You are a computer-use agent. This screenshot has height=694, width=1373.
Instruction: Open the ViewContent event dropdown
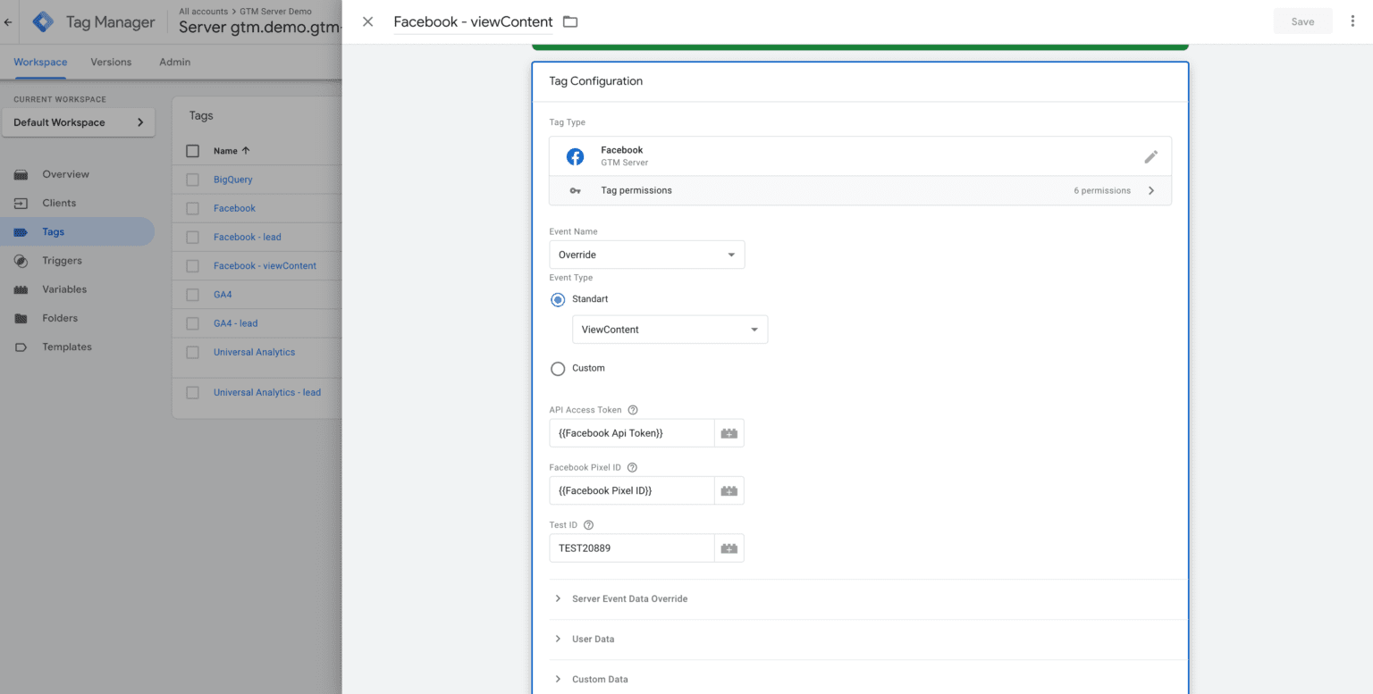pyautogui.click(x=670, y=330)
